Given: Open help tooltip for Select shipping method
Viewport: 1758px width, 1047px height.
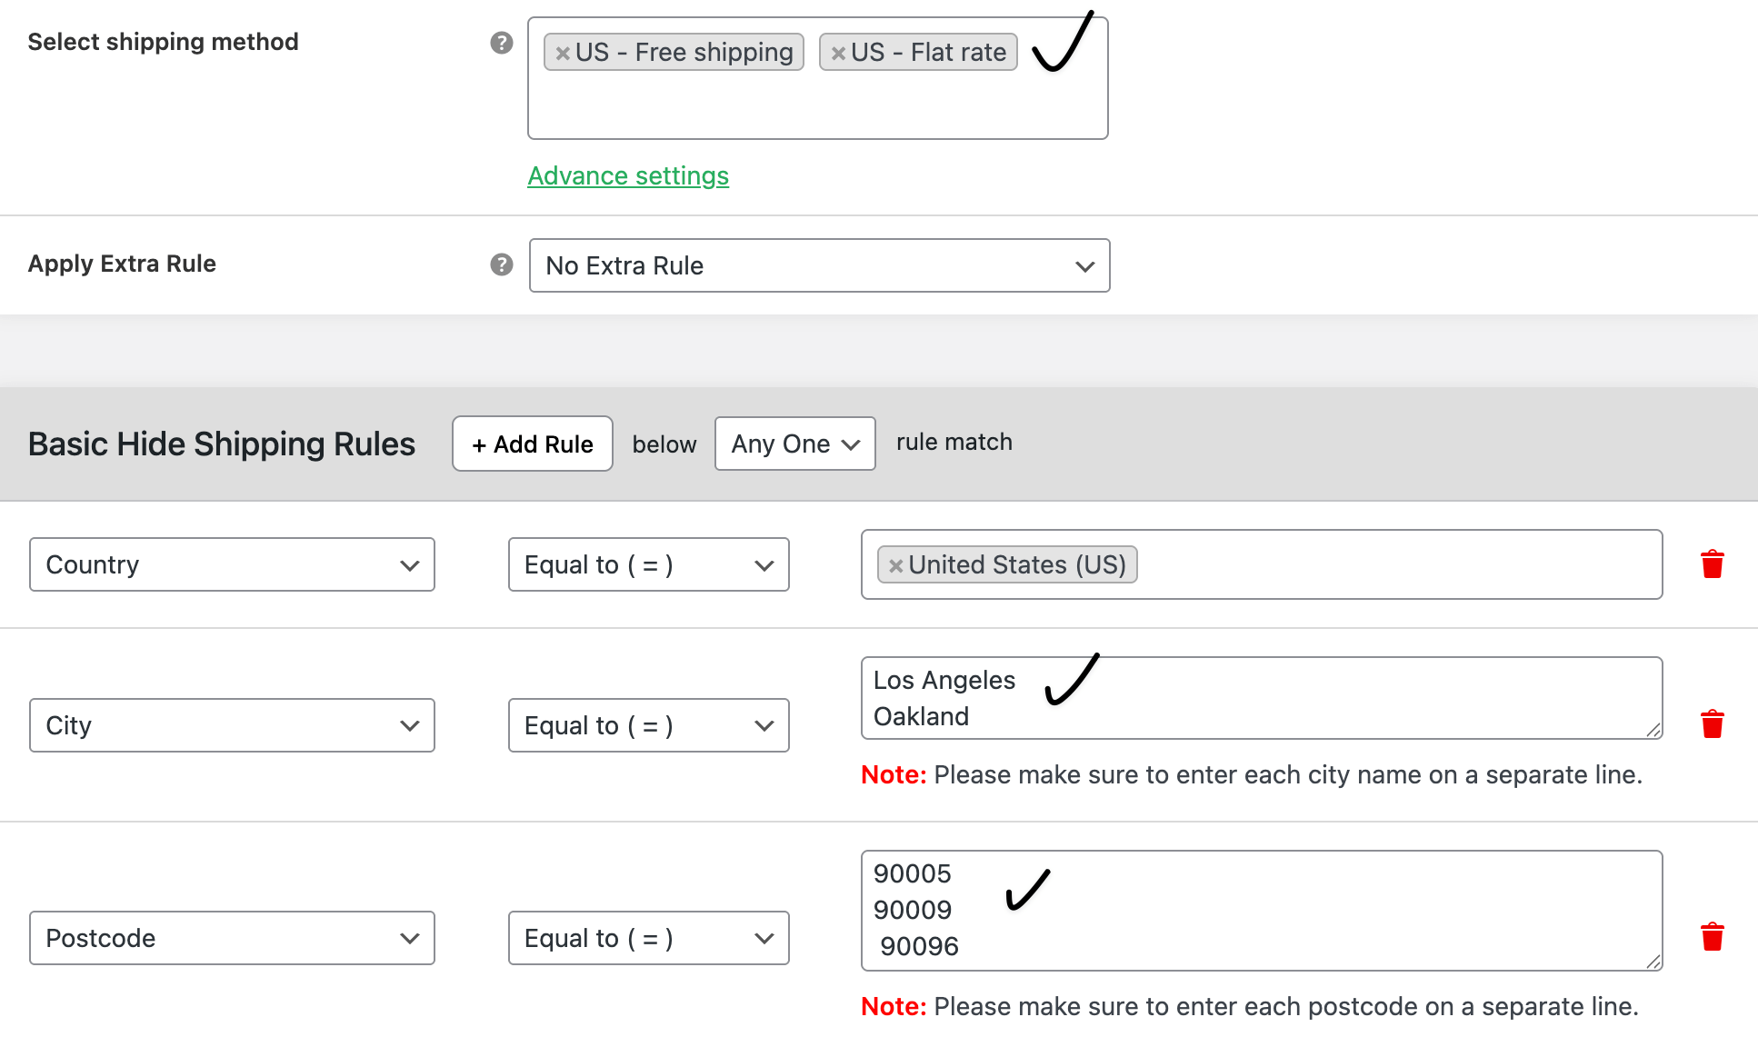Looking at the screenshot, I should (501, 42).
